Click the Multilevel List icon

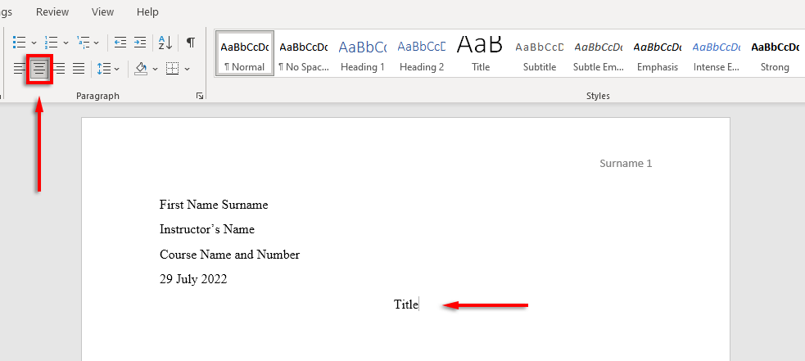(x=83, y=42)
